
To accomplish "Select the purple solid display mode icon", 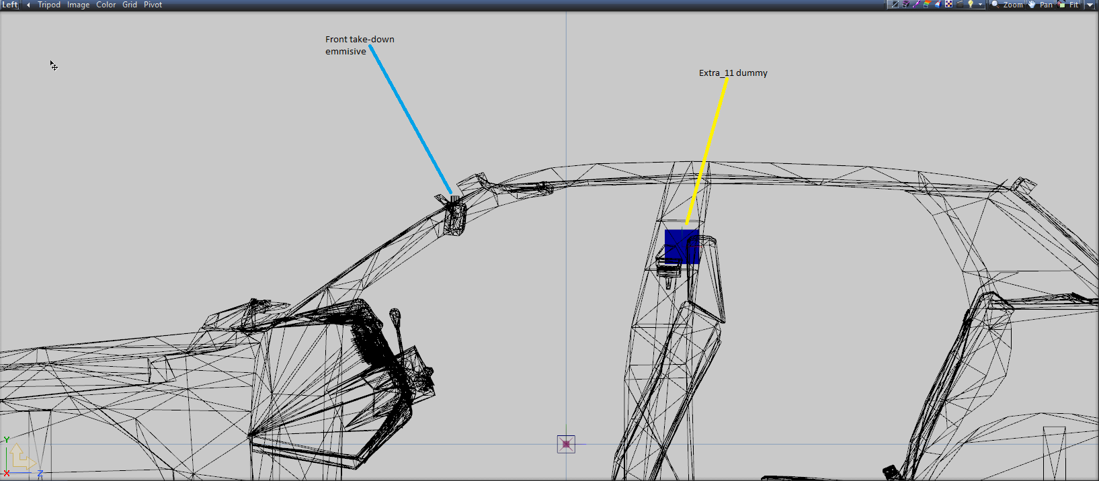I will click(x=905, y=4).
